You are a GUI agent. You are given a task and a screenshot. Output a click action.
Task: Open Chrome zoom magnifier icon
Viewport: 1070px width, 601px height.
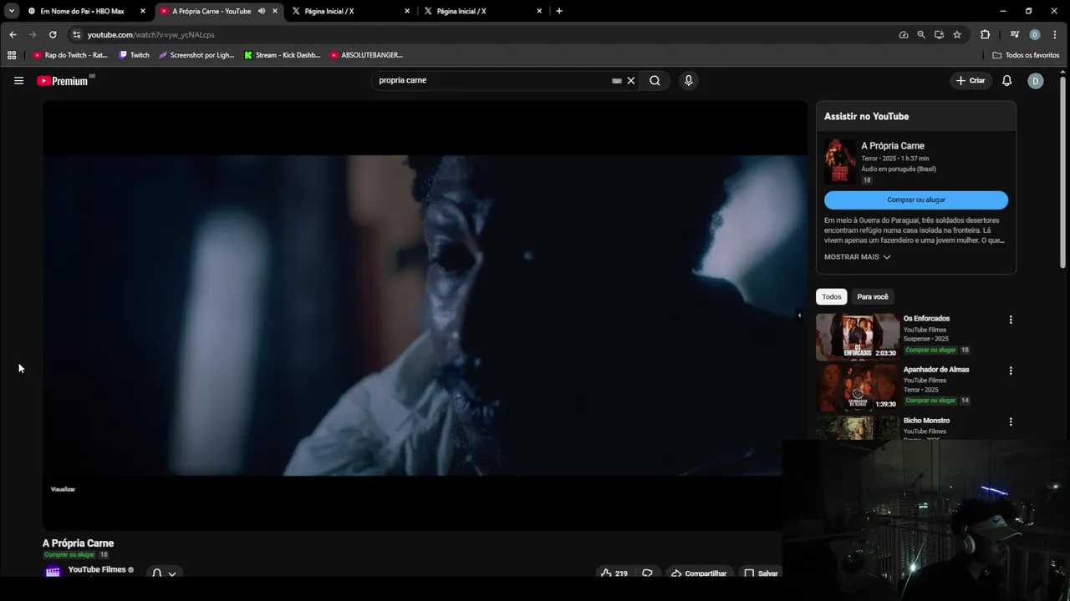(921, 35)
